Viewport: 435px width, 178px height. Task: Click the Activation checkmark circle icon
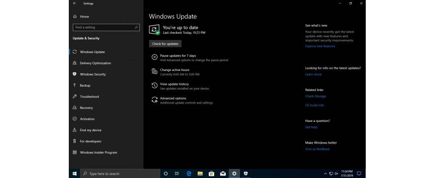point(75,119)
